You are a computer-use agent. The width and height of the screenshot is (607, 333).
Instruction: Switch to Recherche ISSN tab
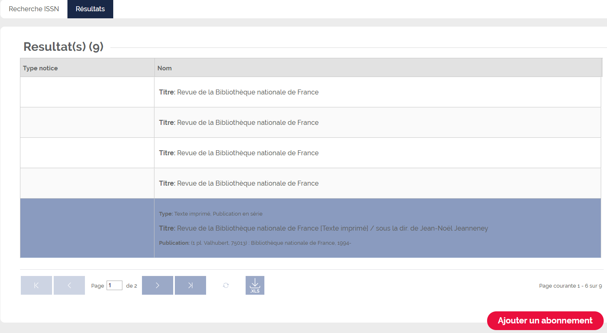34,9
